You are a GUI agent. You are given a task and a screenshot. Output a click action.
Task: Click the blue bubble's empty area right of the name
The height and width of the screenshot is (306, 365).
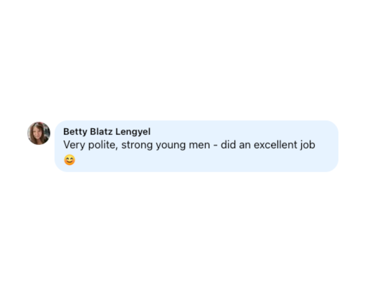point(241,132)
